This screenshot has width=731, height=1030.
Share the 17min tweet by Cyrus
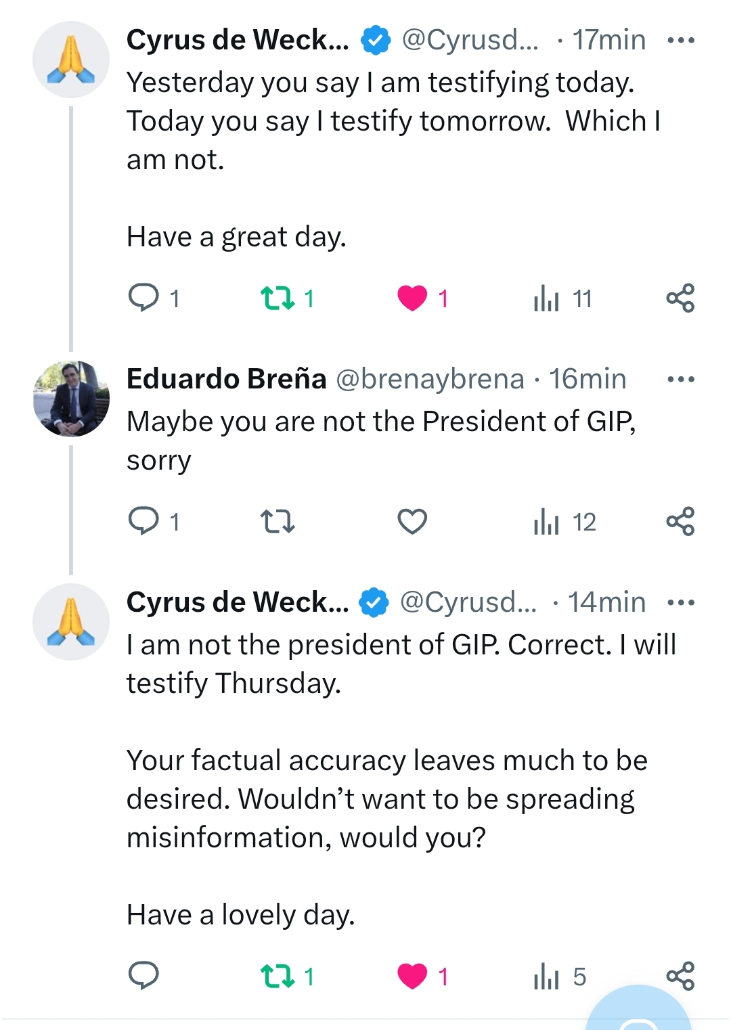pyautogui.click(x=680, y=298)
